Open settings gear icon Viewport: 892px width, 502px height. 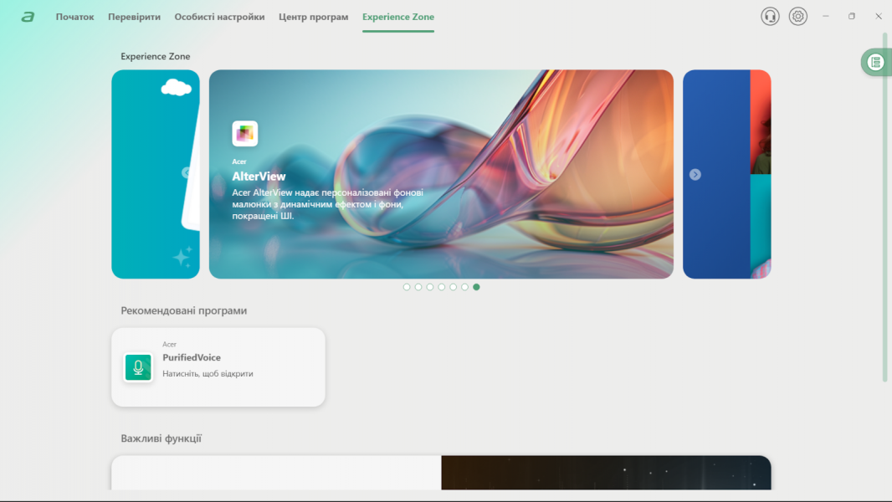tap(798, 16)
